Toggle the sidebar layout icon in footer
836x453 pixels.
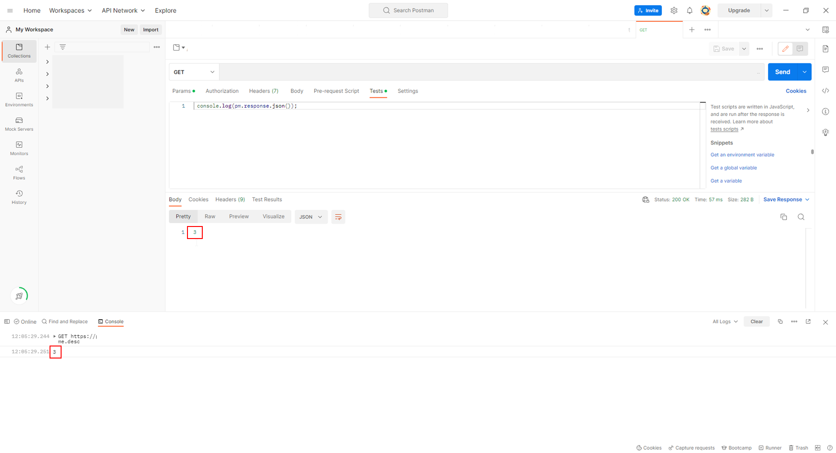(x=7, y=321)
